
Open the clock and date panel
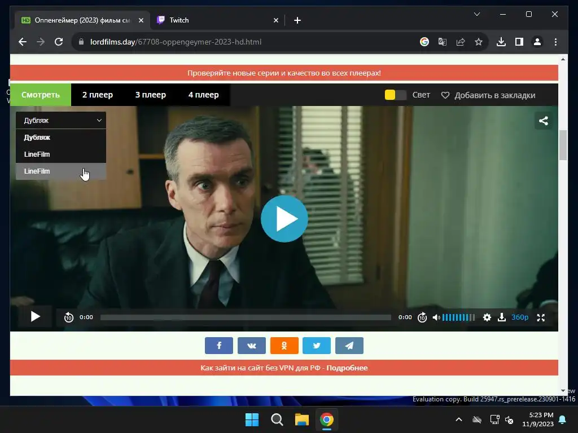coord(538,419)
